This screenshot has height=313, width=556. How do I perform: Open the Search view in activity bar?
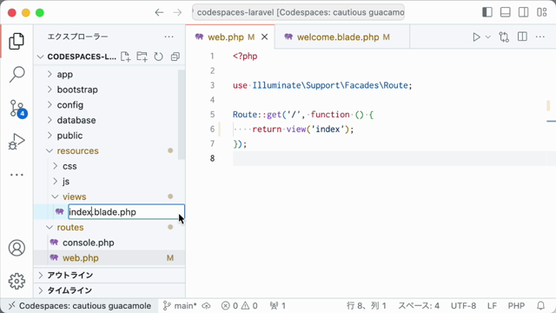pyautogui.click(x=17, y=75)
